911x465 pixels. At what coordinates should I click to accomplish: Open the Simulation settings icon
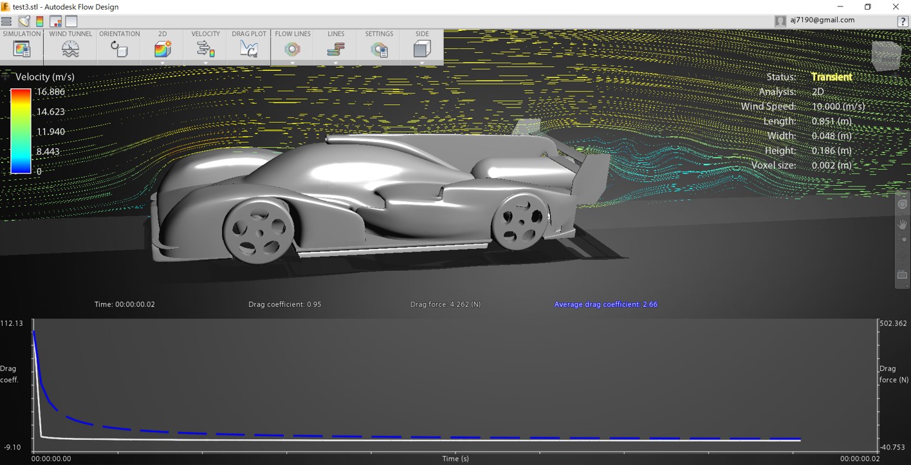[x=22, y=49]
